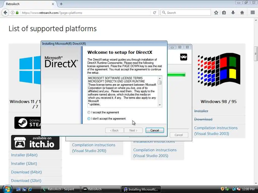Click the DirectX setup Next button

(x=133, y=130)
